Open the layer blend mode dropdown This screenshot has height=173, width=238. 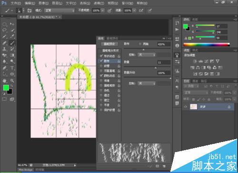coord(196,92)
